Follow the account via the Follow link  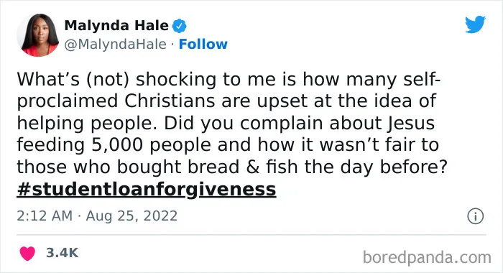tap(203, 45)
